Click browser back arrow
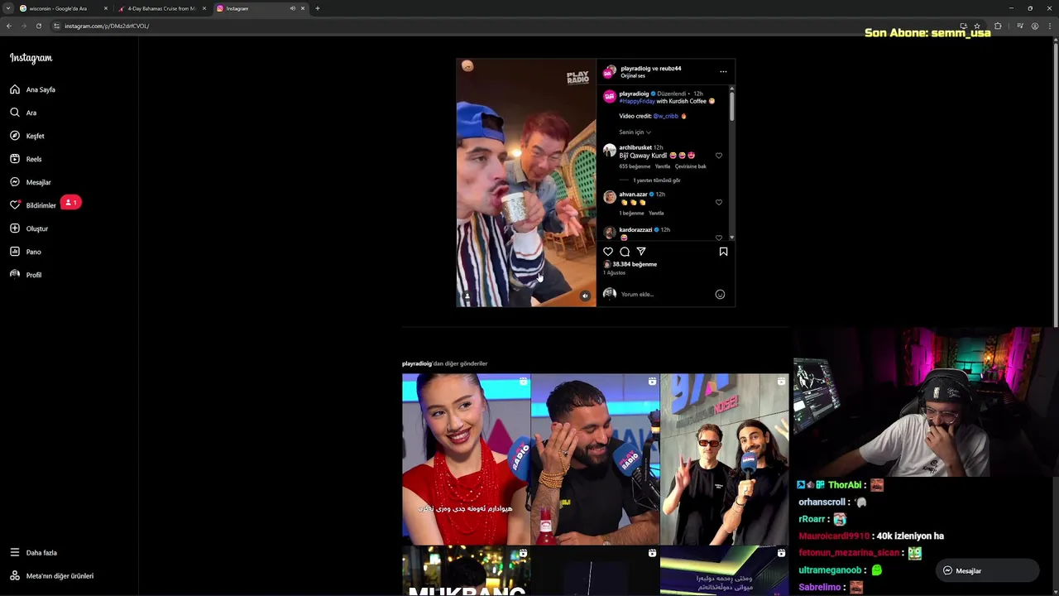Image resolution: width=1059 pixels, height=596 pixels. tap(8, 26)
